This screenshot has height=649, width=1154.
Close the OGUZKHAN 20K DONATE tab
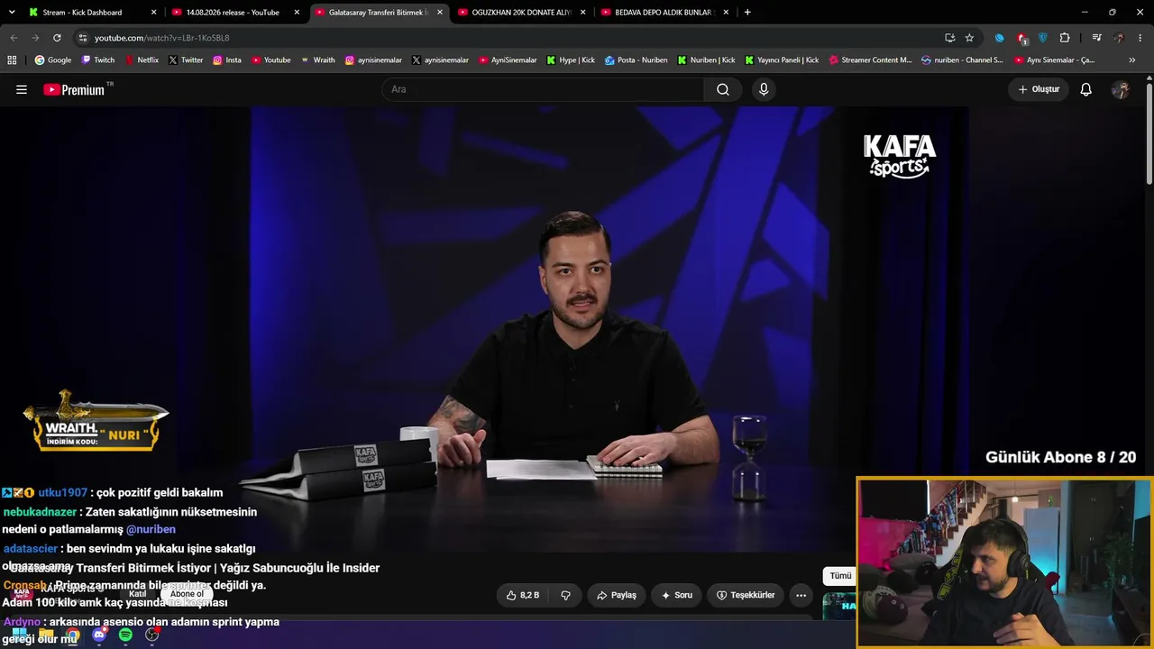[x=582, y=13]
